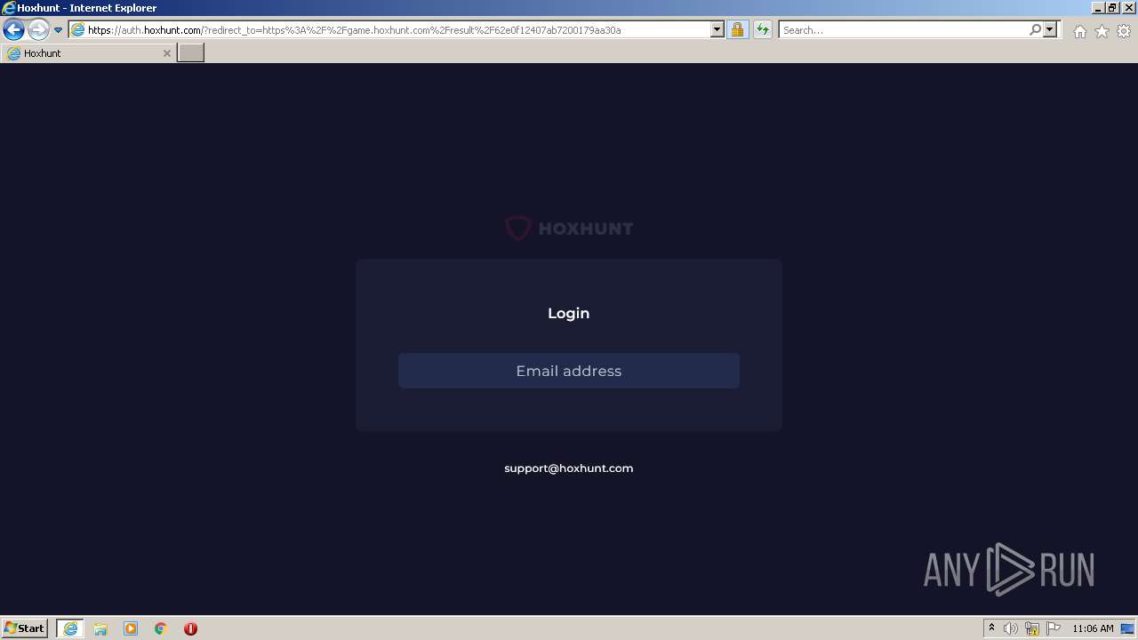Click the security lock icon
Screen dimensions: 1138x640
point(737,30)
